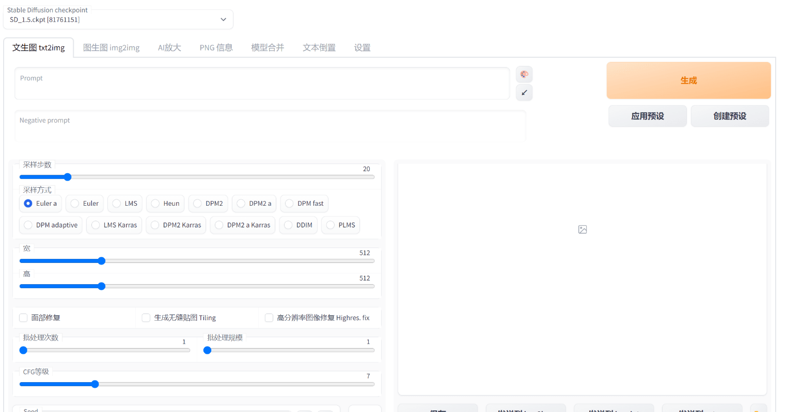This screenshot has width=786, height=412.
Task: Switch to the 图生图 img2img tab
Action: (112, 47)
